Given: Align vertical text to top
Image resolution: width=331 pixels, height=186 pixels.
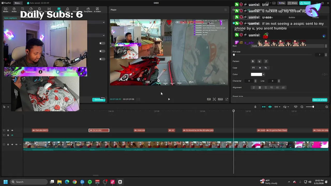Looking at the screenshot, I should (x=272, y=88).
